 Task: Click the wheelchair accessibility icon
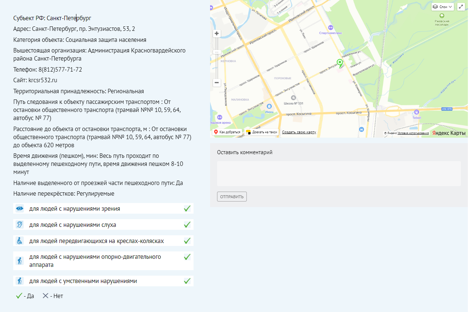tap(19, 241)
